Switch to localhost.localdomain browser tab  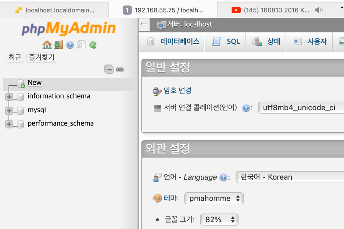[x=54, y=10]
